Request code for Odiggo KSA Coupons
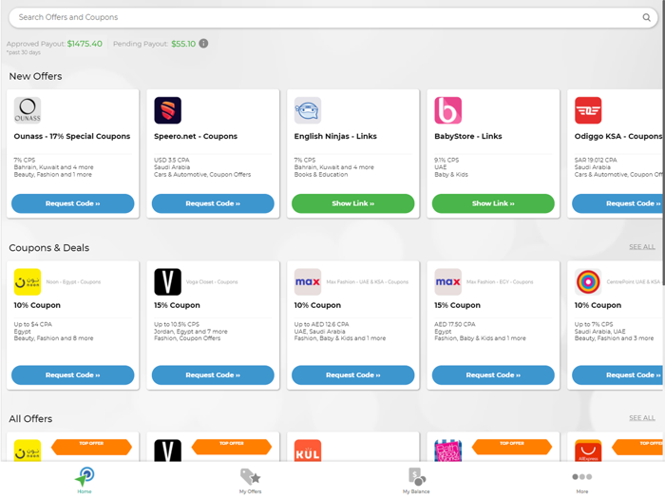665x499 pixels. click(x=618, y=203)
